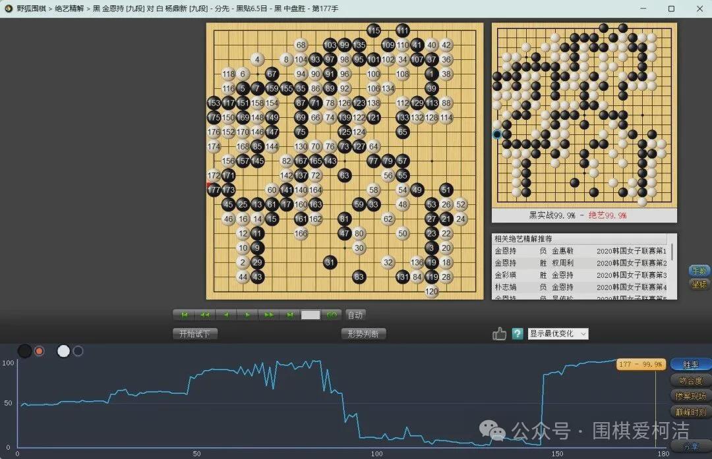Open help via the question mark icon

[518, 334]
